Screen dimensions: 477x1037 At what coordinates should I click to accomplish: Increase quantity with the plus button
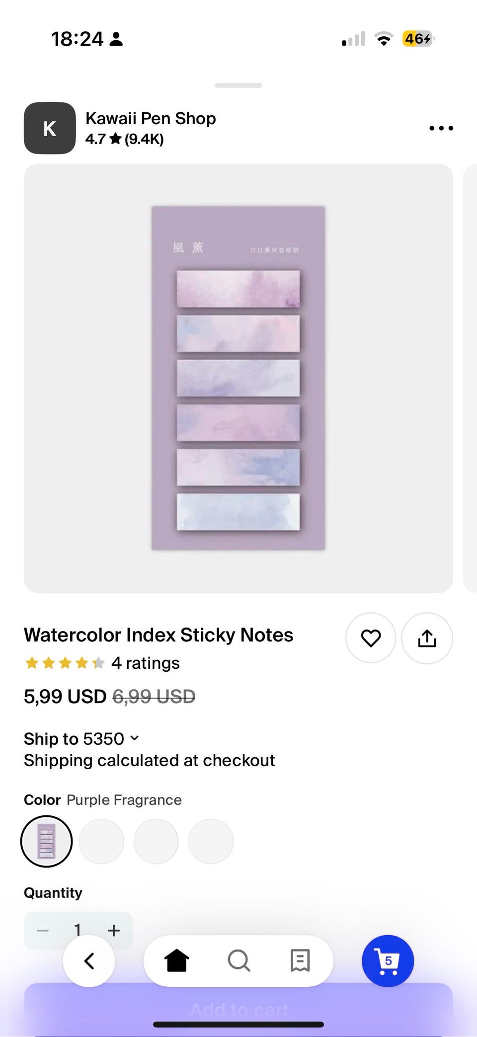pos(114,930)
